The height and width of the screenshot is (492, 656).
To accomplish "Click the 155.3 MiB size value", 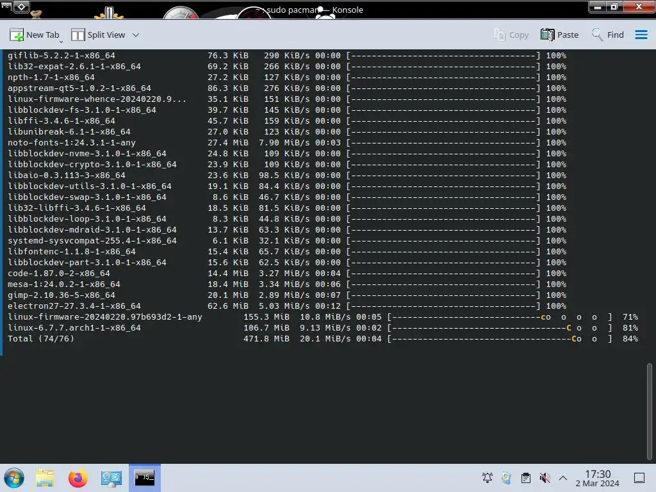I will [x=266, y=316].
